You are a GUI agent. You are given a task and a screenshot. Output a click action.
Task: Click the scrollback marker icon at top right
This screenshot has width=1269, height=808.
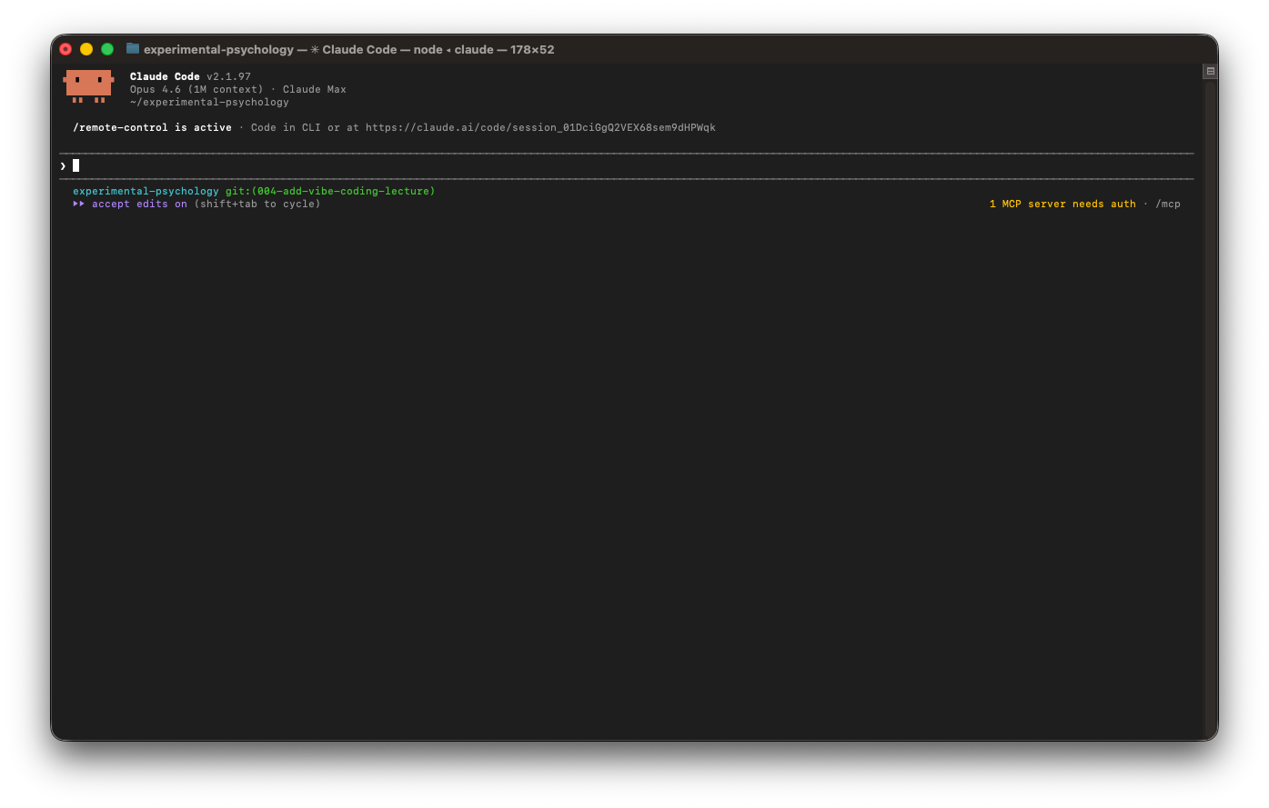[1210, 71]
